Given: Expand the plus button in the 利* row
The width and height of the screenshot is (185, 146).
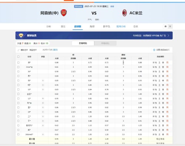Looking at the screenshot, I should (x=43, y=103).
